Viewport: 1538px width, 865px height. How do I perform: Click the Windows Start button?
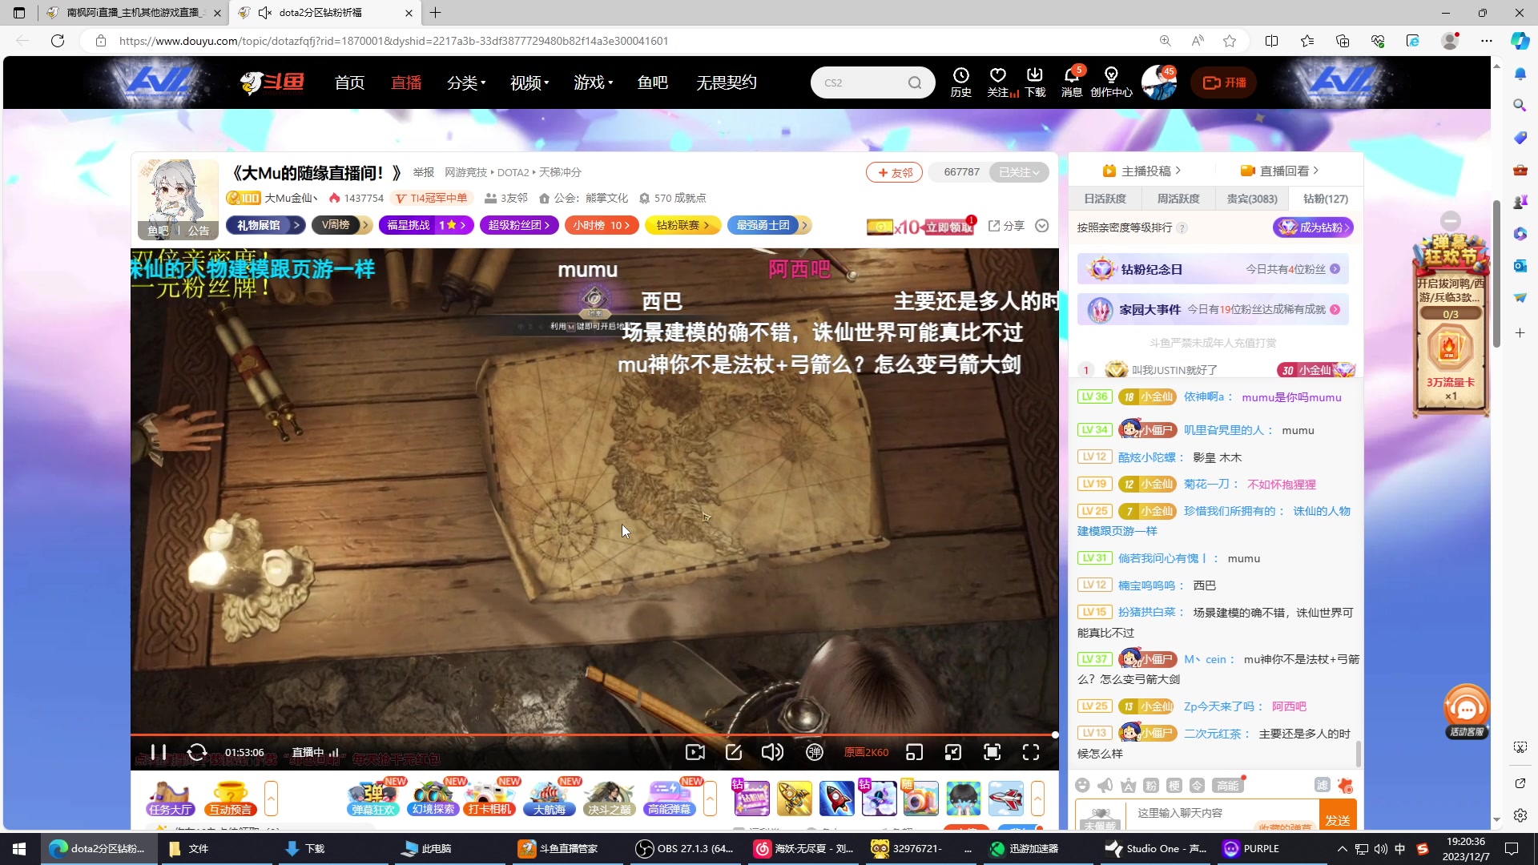point(19,848)
